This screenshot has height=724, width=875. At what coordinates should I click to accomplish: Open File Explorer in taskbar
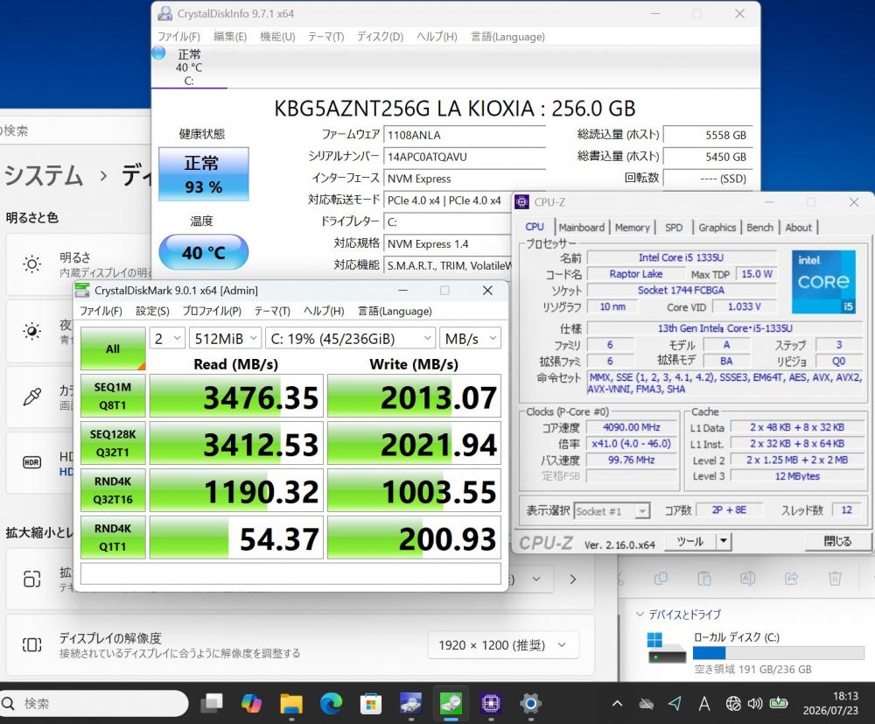[291, 703]
